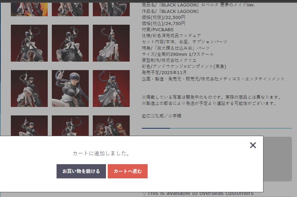Open figure thumbnail in third row, right column
The width and height of the screenshot is (297, 197).
(x=111, y=88)
